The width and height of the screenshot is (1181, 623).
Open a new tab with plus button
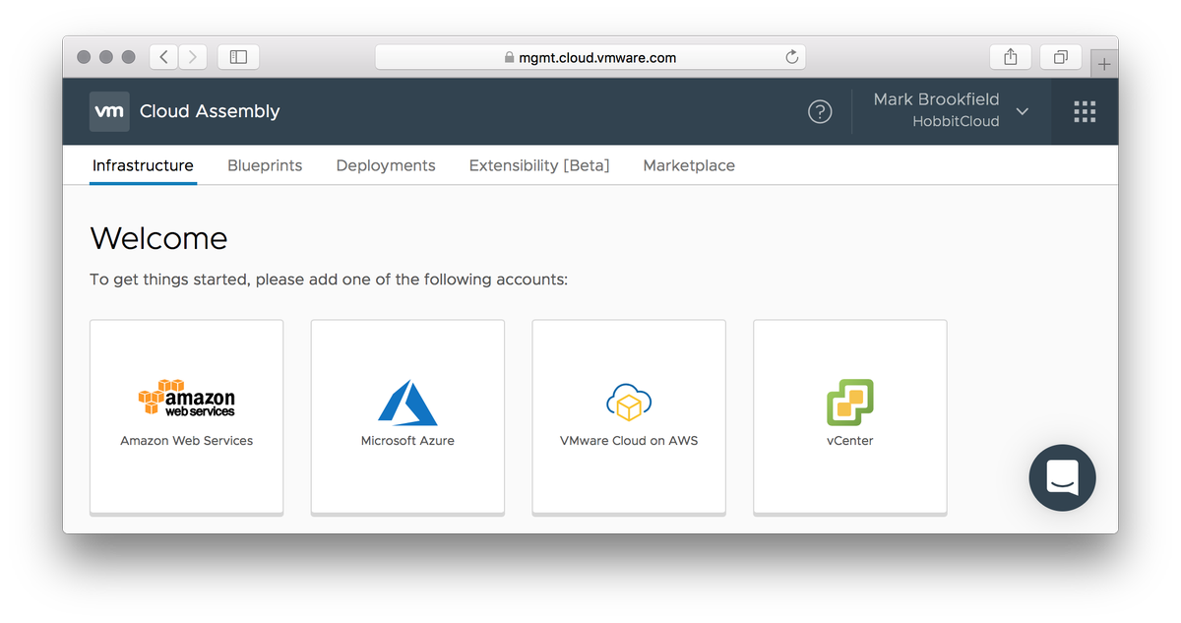(1104, 64)
